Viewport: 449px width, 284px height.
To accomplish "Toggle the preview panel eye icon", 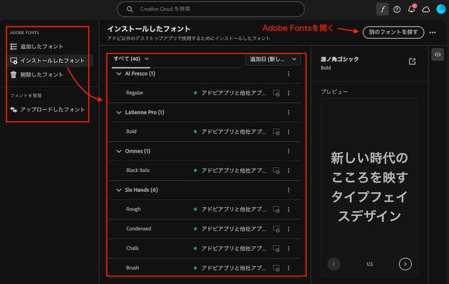I will click(438, 55).
